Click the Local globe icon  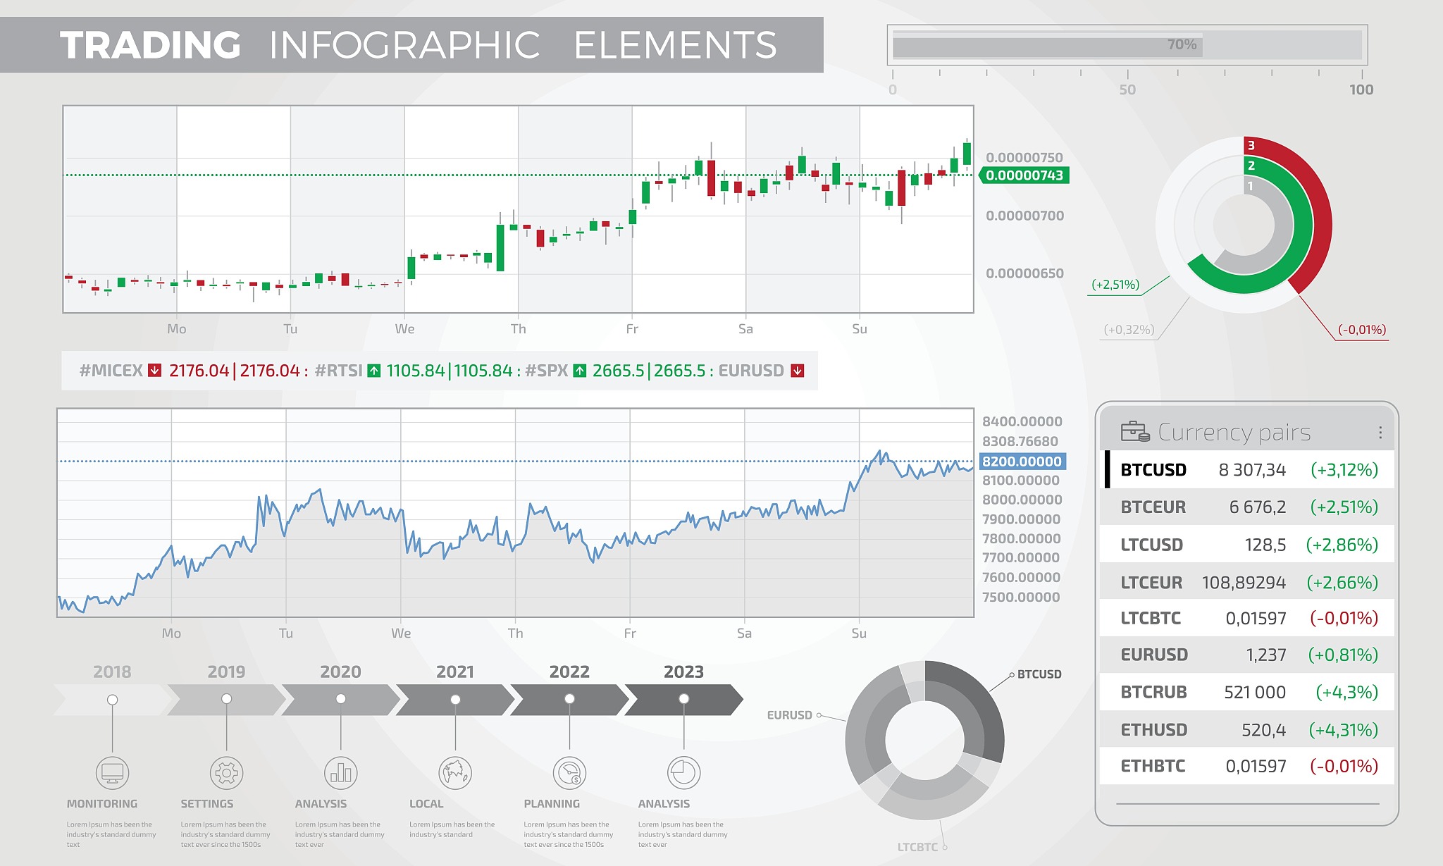pos(455,773)
